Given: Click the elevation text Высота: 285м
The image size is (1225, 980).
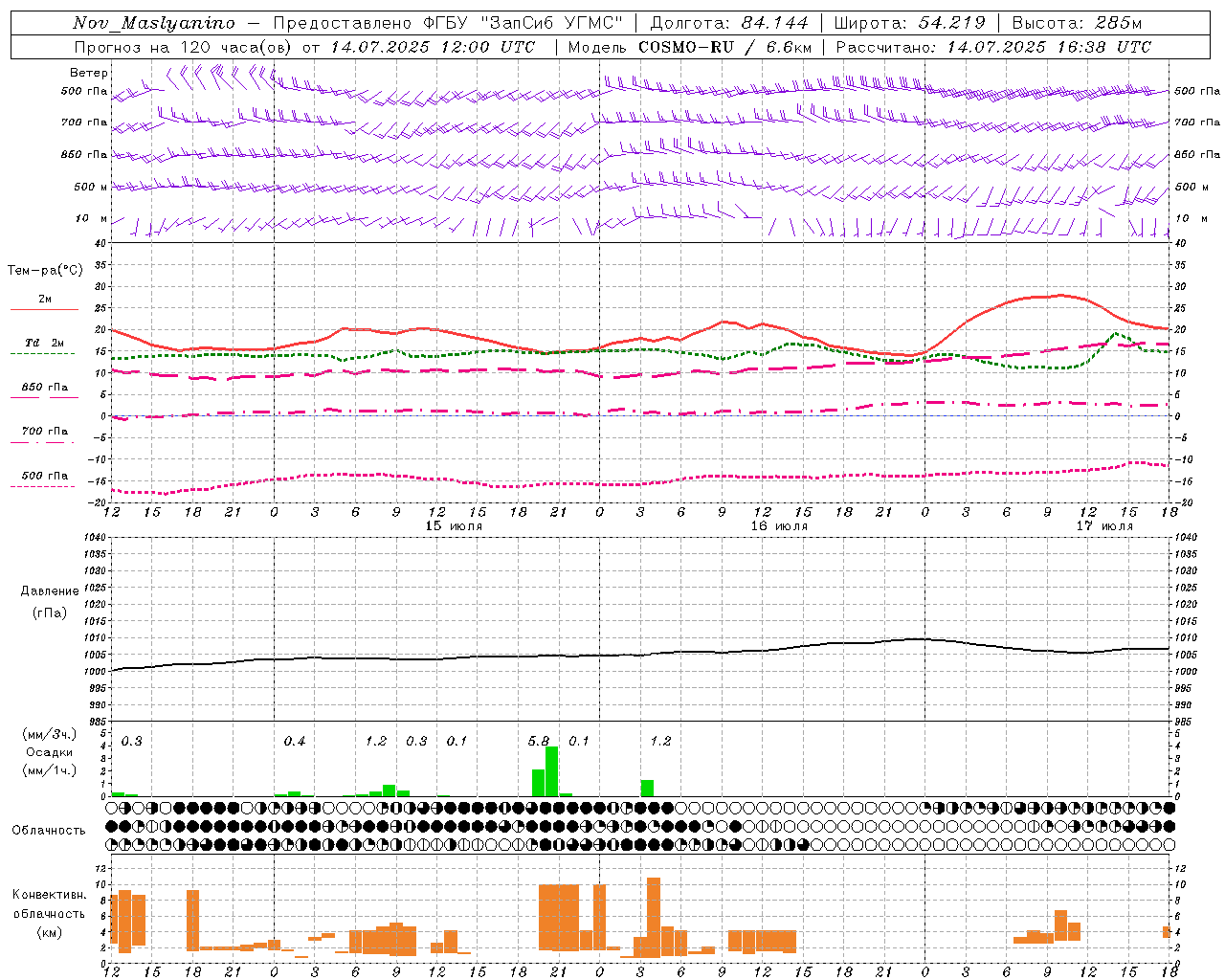Looking at the screenshot, I should pyautogui.click(x=1078, y=23).
